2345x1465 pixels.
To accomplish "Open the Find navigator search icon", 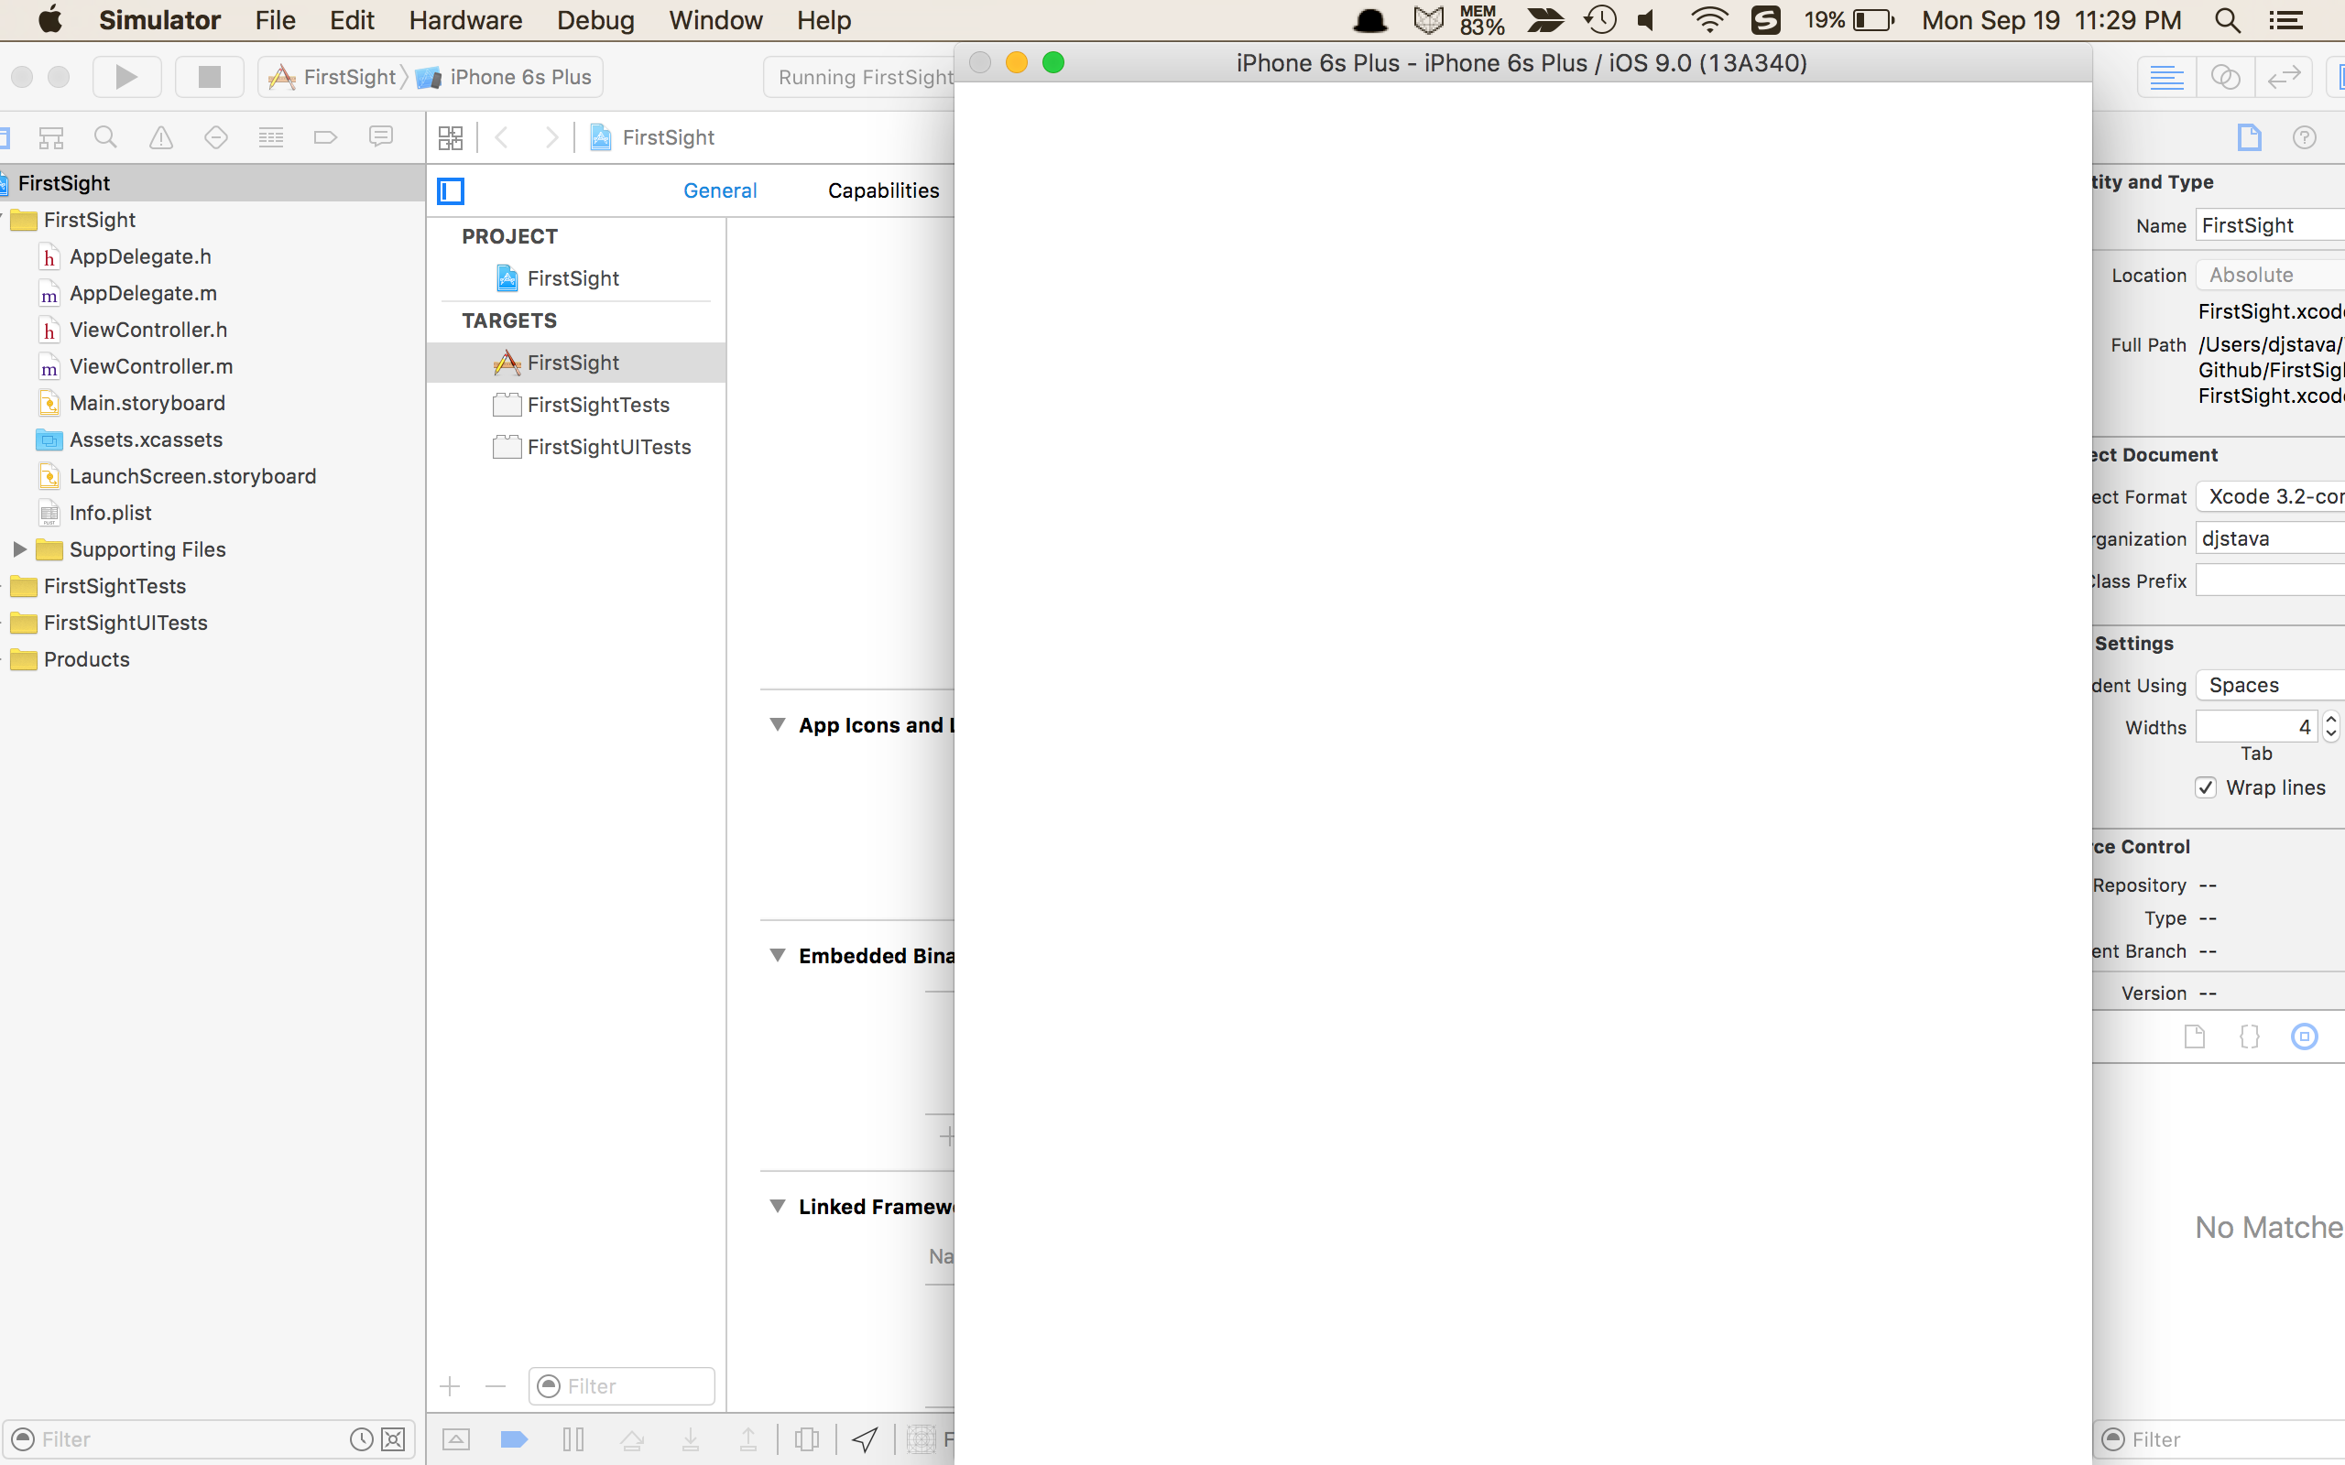I will click(x=105, y=137).
